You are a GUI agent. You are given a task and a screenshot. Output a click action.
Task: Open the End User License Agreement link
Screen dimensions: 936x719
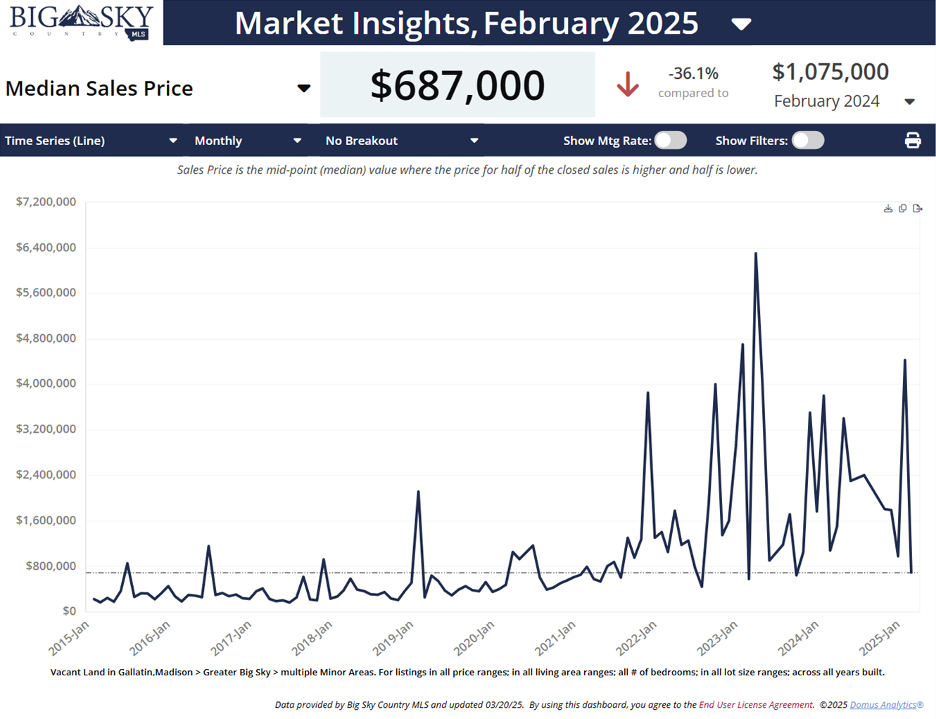755,705
